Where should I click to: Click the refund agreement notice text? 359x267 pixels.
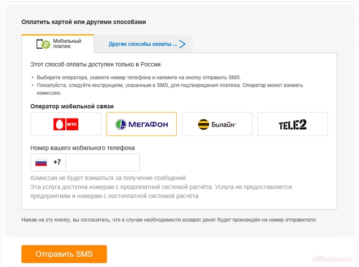tap(169, 220)
